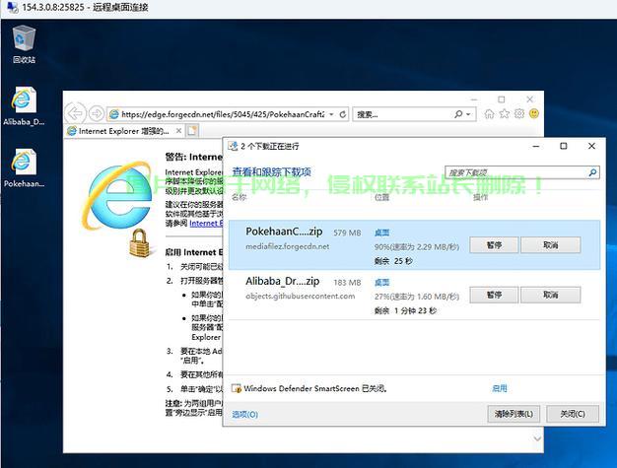Open a new tab in Internet Explorer
The width and height of the screenshot is (617, 468).
point(192,131)
